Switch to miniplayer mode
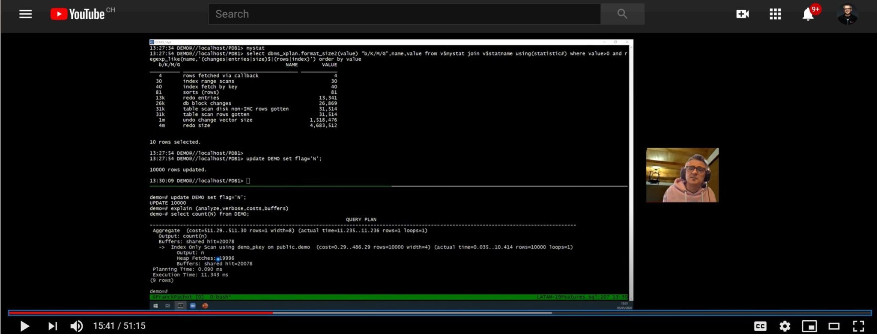 pyautogui.click(x=809, y=326)
